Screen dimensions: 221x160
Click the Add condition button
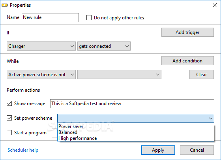point(187,61)
